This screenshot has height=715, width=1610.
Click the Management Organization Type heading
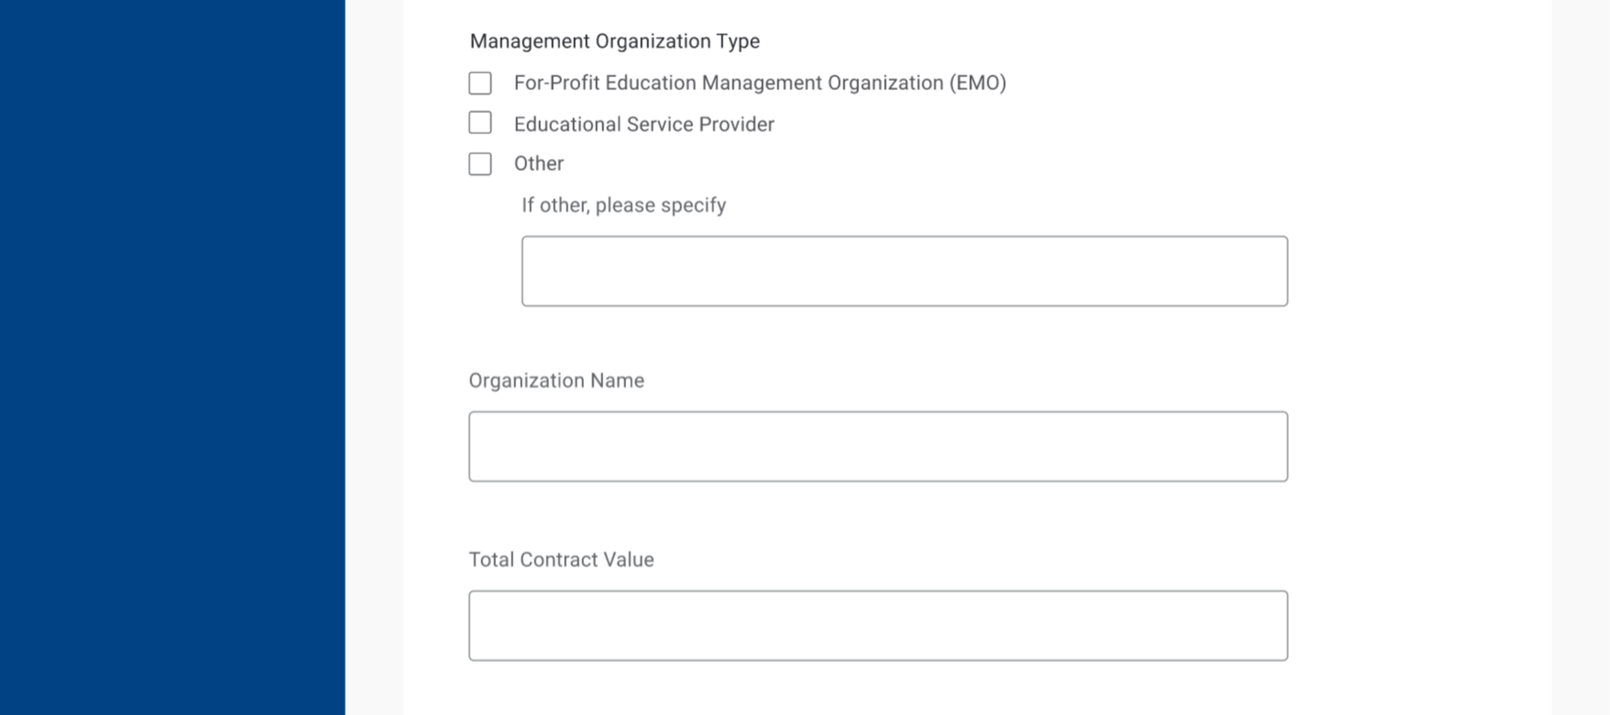tap(614, 41)
